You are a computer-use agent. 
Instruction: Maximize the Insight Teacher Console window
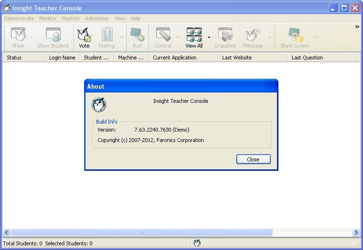pyautogui.click(x=344, y=8)
